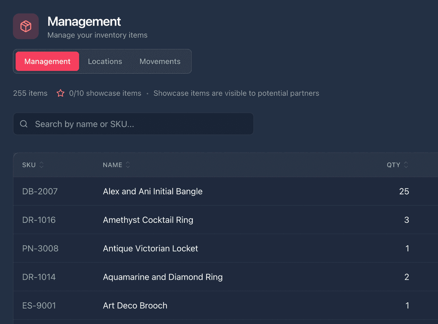The width and height of the screenshot is (438, 324).
Task: Select Art Deco Brooch
Action: click(x=135, y=305)
